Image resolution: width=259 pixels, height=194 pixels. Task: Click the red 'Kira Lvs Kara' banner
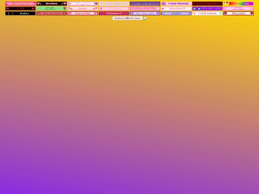pos(51,13)
